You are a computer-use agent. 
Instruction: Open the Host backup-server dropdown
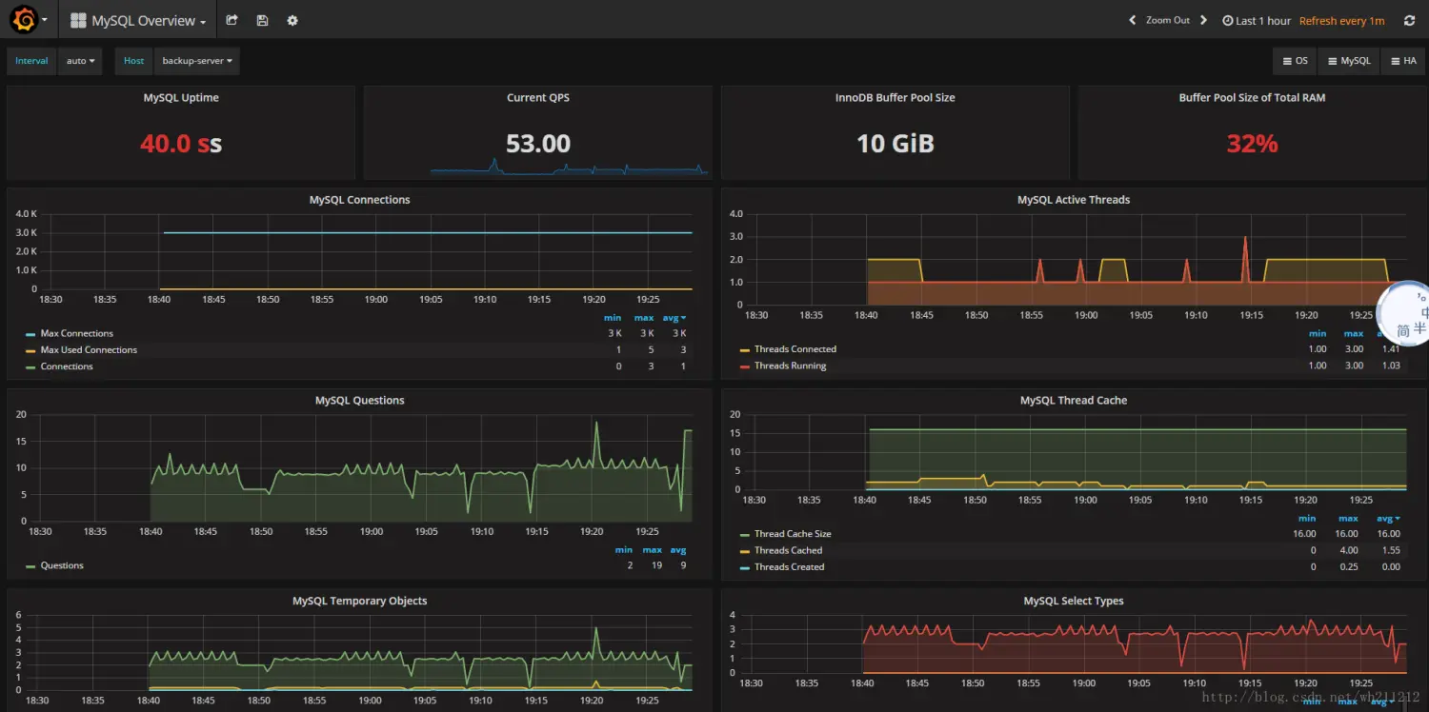197,61
